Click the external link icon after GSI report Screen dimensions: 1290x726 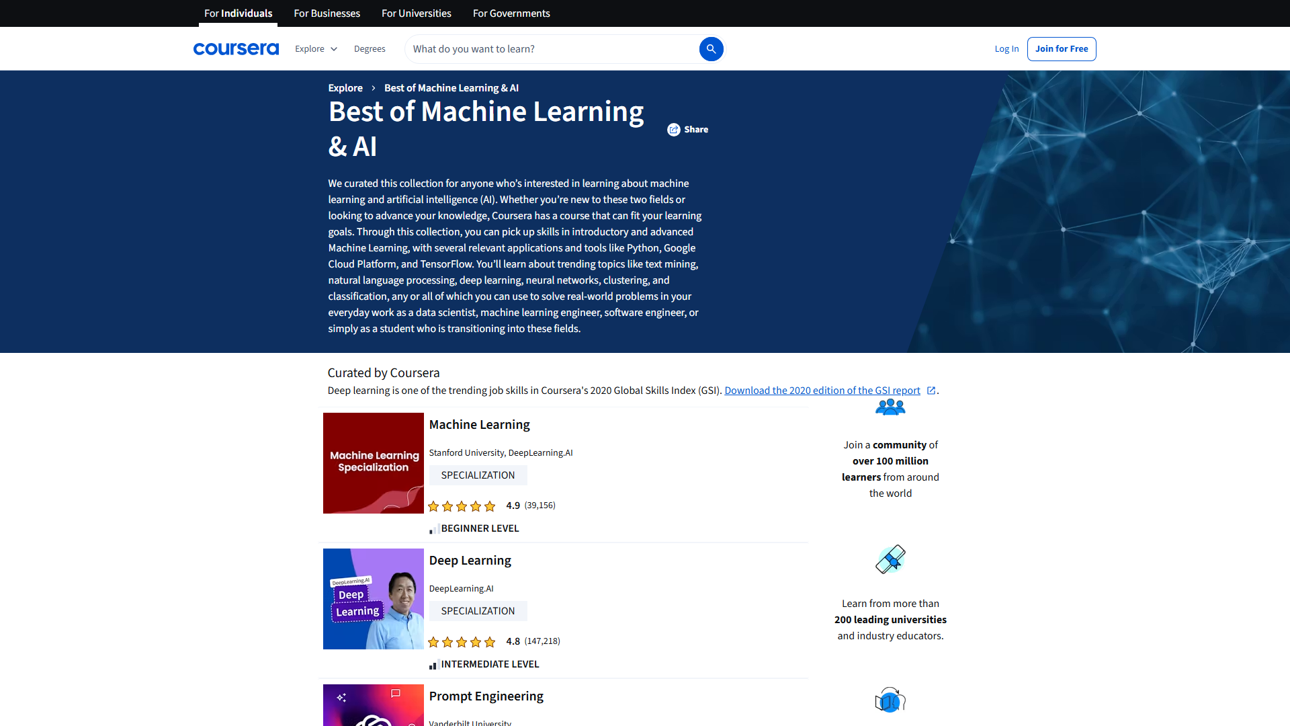(931, 391)
